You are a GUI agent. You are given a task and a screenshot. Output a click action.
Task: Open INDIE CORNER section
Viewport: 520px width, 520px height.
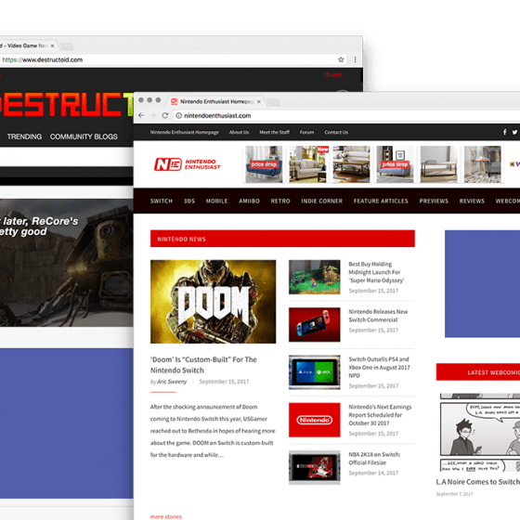click(321, 201)
